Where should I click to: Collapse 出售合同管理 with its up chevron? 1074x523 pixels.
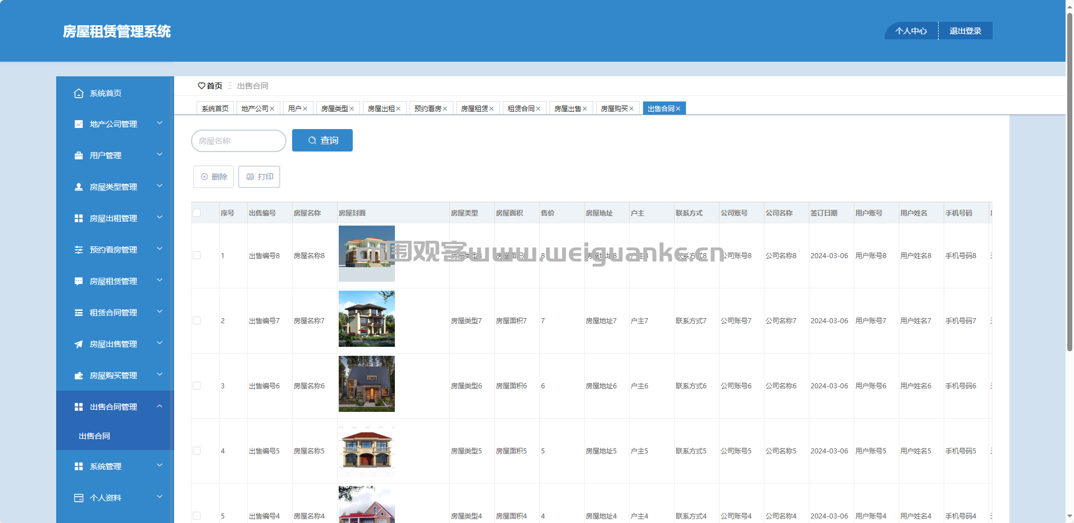click(x=160, y=406)
